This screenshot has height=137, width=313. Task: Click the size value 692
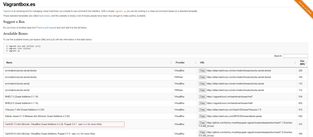(x=301, y=116)
